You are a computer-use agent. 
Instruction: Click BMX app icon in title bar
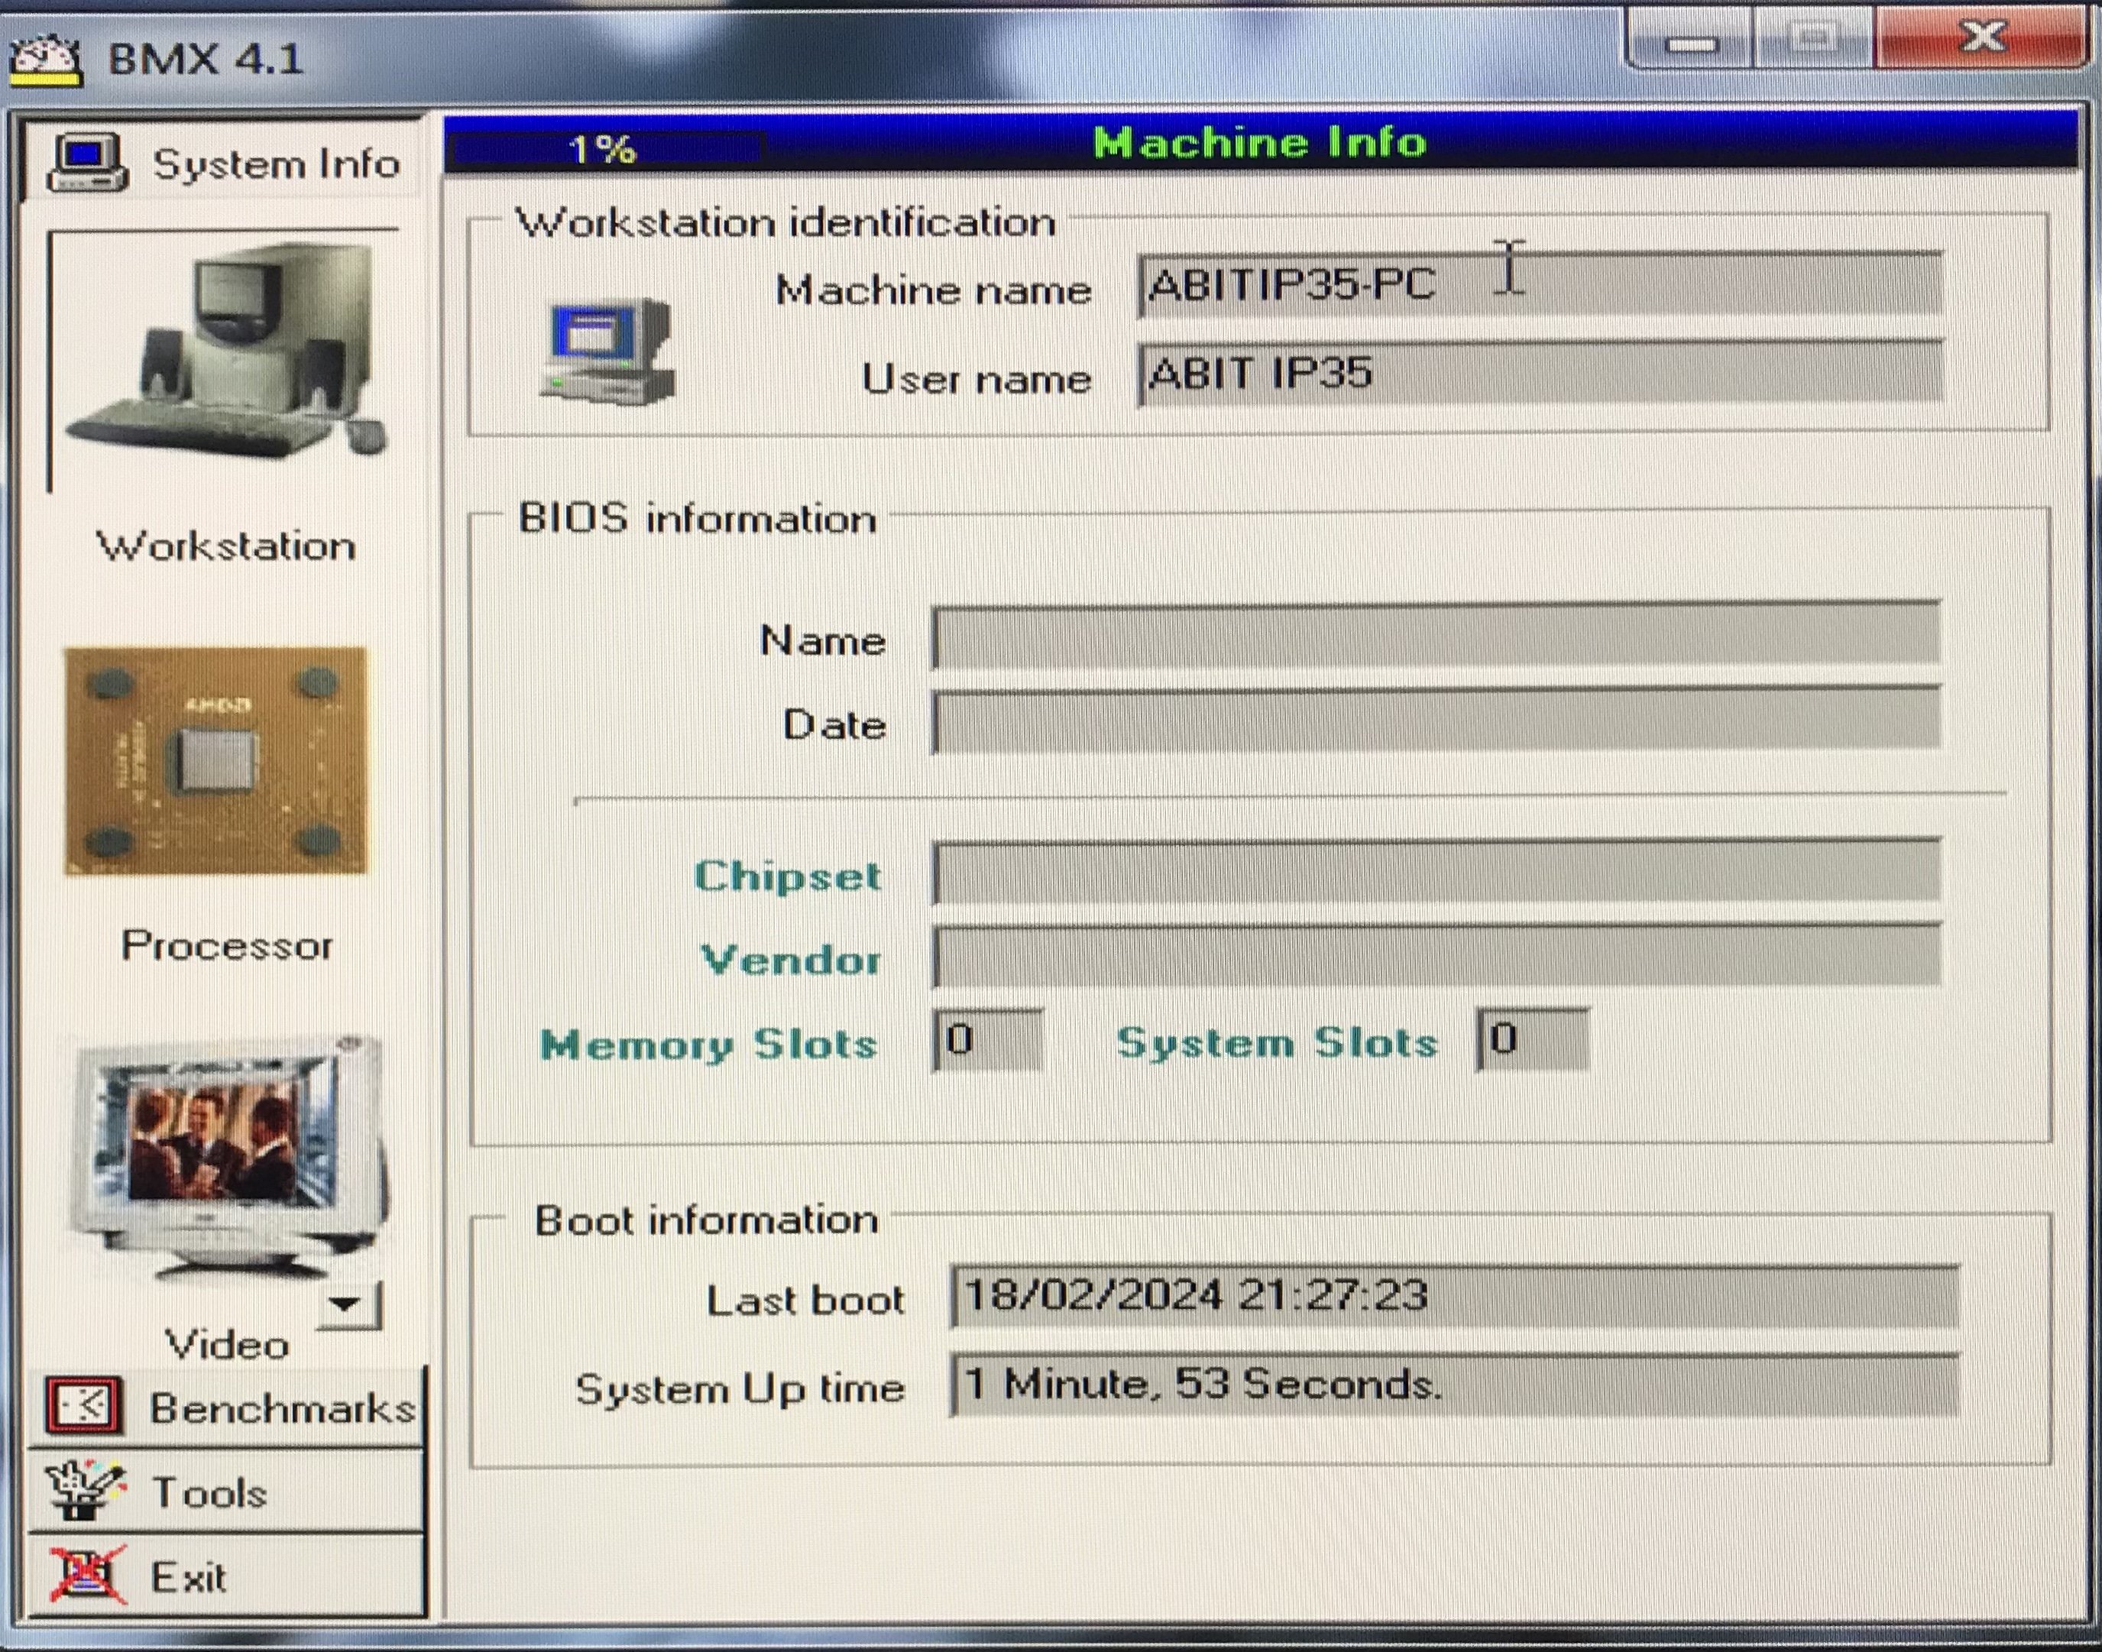click(44, 60)
